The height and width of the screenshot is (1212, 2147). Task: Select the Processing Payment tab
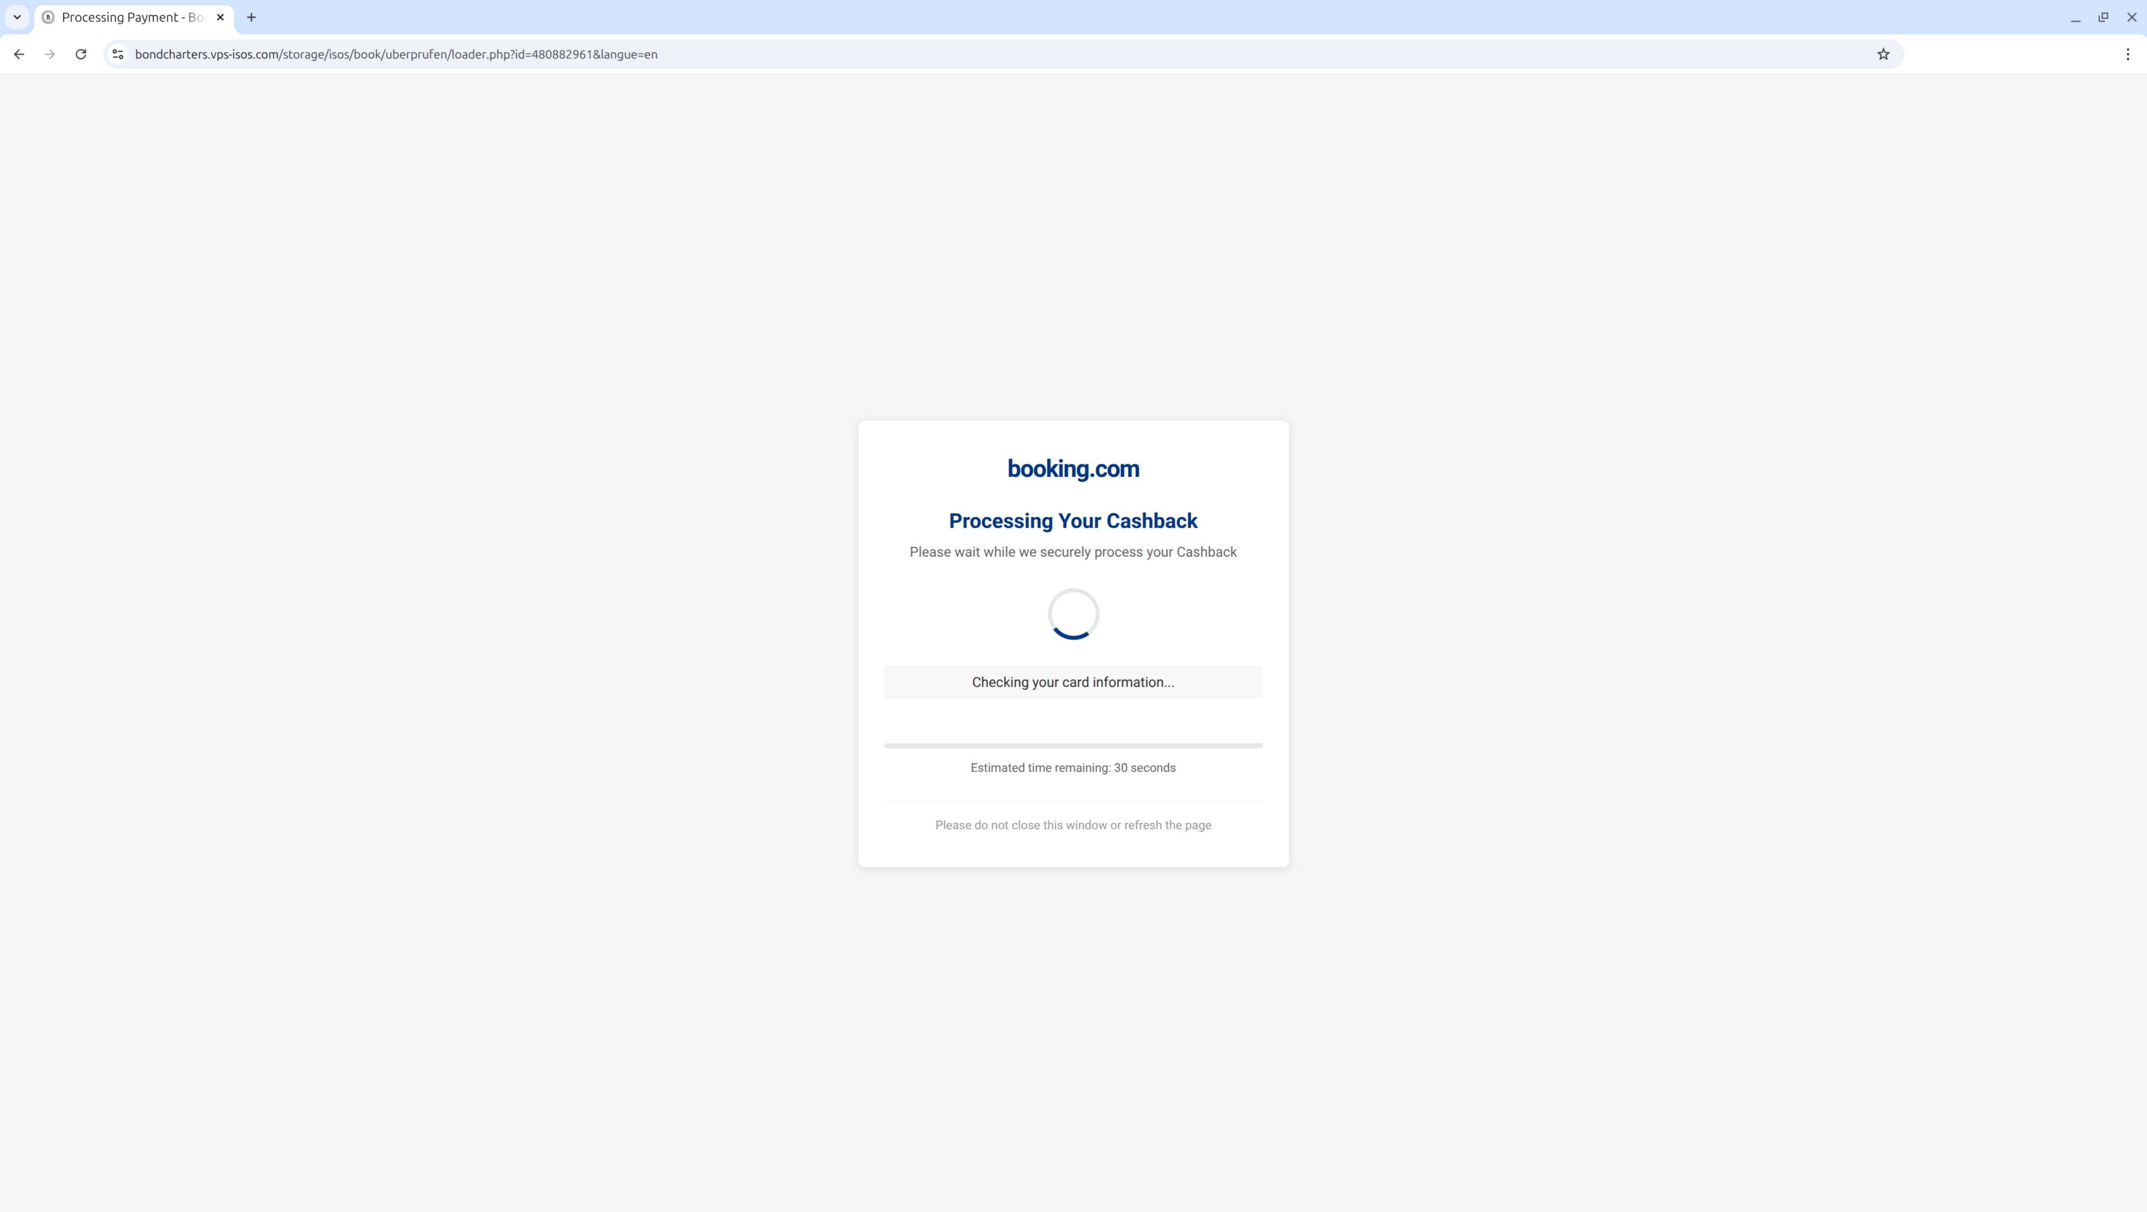tap(134, 18)
